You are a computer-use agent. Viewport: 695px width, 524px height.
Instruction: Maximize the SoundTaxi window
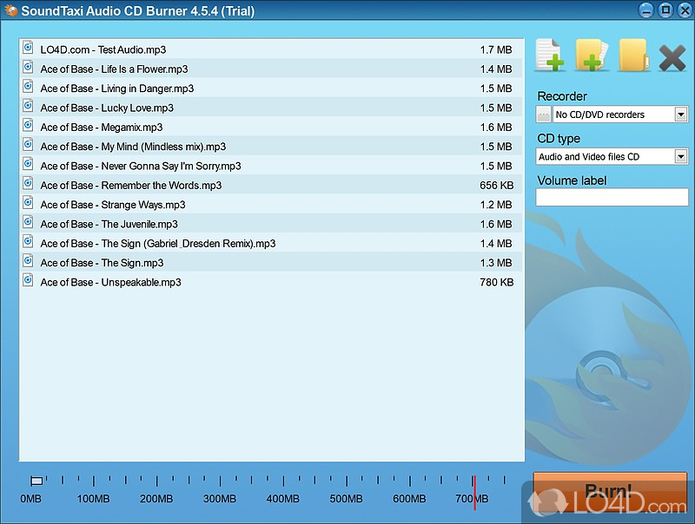coord(665,10)
